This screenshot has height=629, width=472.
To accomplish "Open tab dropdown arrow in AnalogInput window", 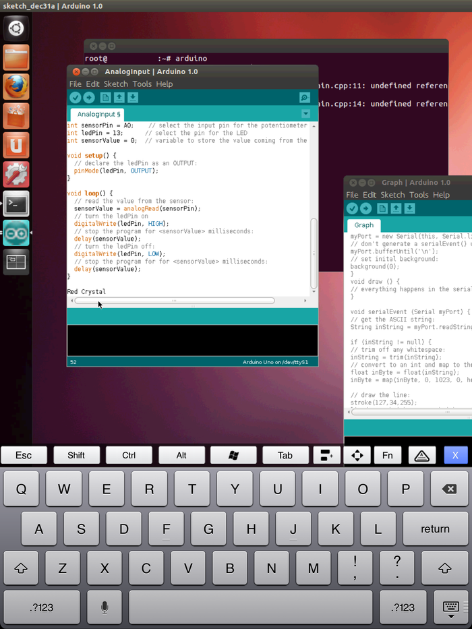I will pos(306,114).
